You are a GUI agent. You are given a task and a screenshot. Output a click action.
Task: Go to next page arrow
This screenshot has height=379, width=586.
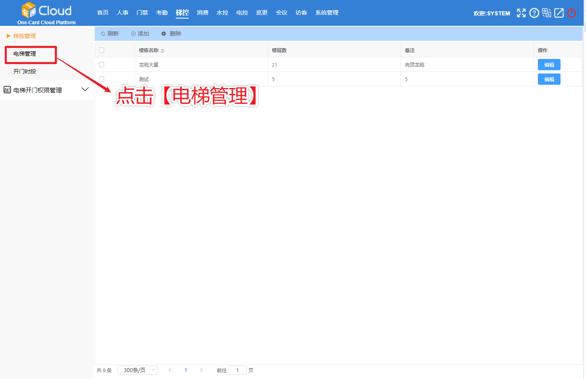click(201, 370)
